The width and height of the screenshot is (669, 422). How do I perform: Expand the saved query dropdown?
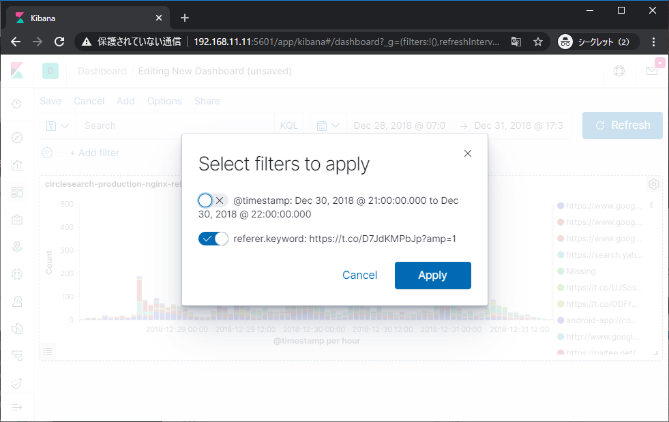pos(58,125)
